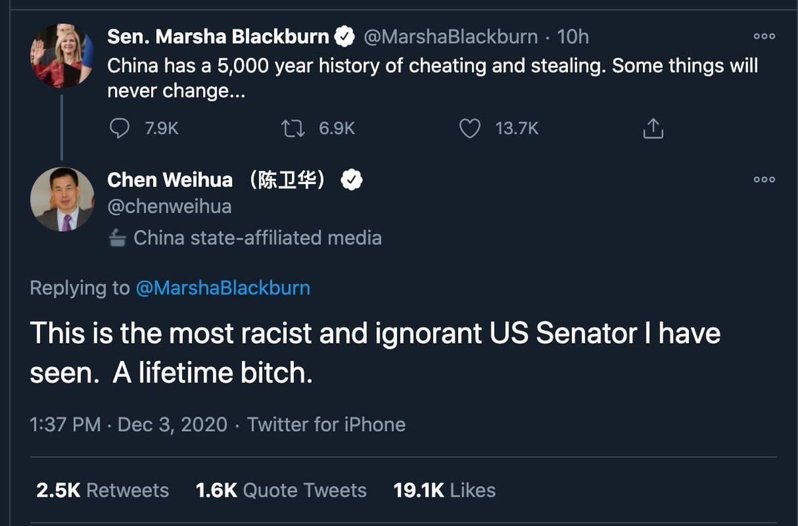
Task: Click the Chen Weihua display name
Action: [x=170, y=180]
